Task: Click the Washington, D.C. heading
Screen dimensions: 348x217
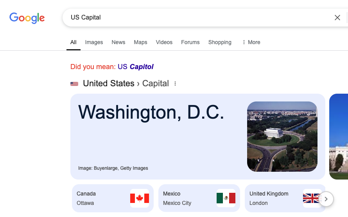Action: click(151, 112)
